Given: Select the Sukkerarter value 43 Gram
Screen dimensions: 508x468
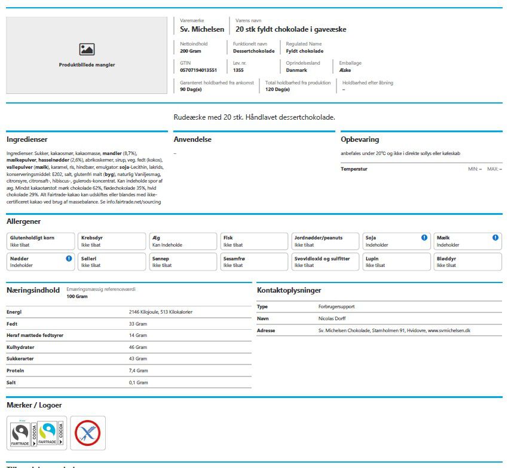Looking at the screenshot, I should point(138,358).
